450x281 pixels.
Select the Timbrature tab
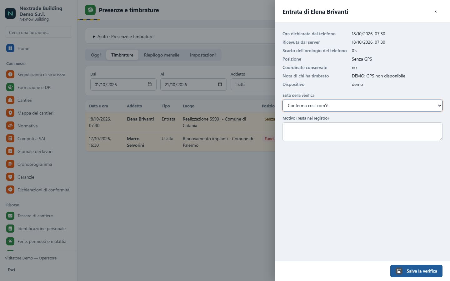pos(122,55)
